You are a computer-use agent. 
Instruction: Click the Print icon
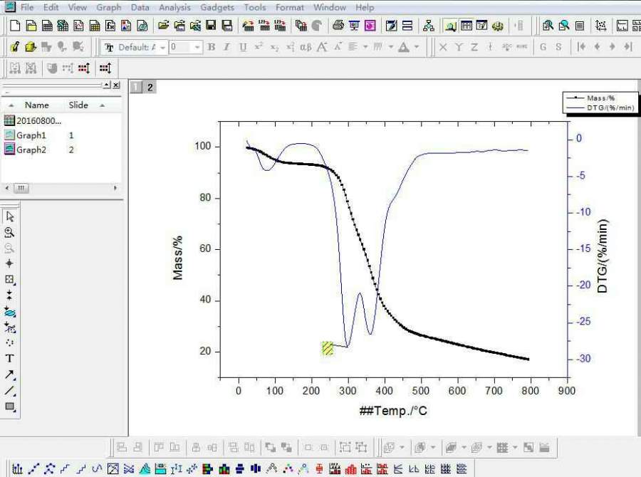pos(338,26)
